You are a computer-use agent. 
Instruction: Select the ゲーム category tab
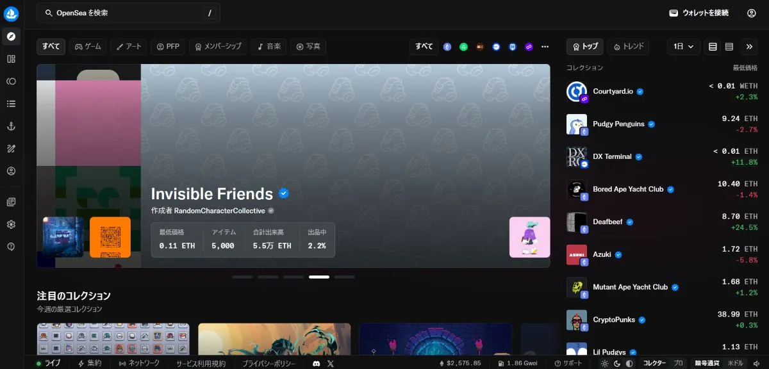click(88, 47)
